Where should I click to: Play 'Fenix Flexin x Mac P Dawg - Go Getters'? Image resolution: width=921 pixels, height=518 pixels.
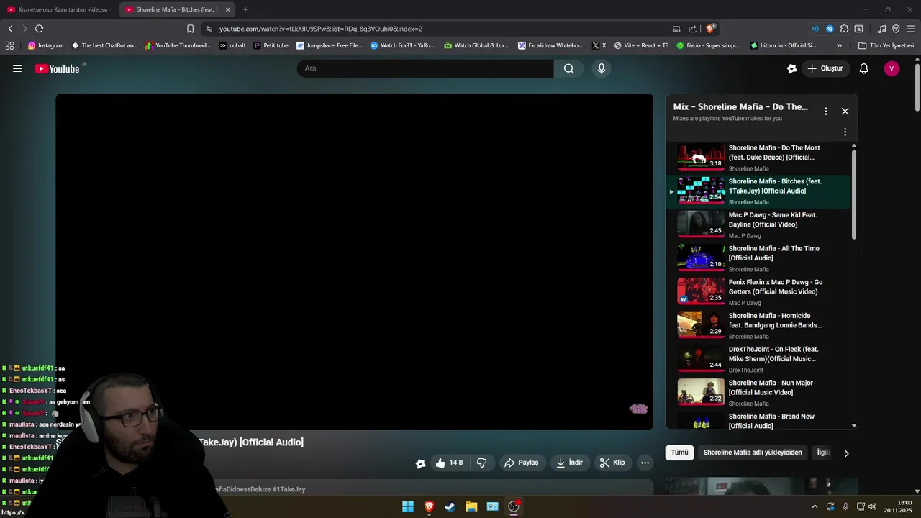[x=758, y=292]
